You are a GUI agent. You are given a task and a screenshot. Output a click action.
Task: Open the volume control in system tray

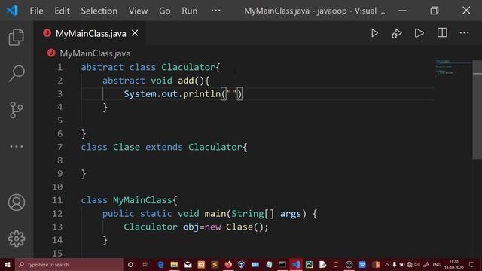click(417, 264)
